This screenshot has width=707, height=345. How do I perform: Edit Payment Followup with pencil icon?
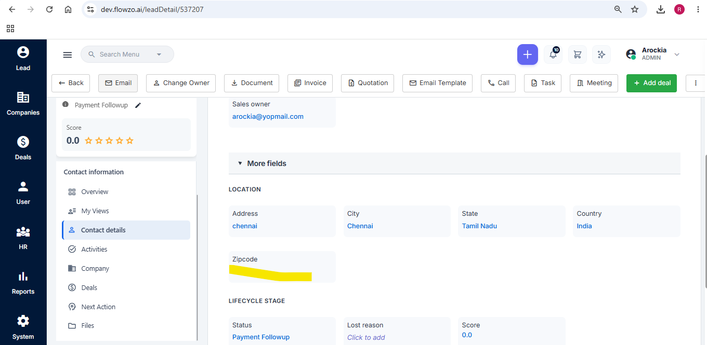coord(138,105)
